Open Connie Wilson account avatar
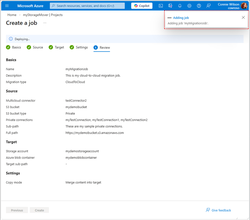250x220 pixels. point(244,6)
